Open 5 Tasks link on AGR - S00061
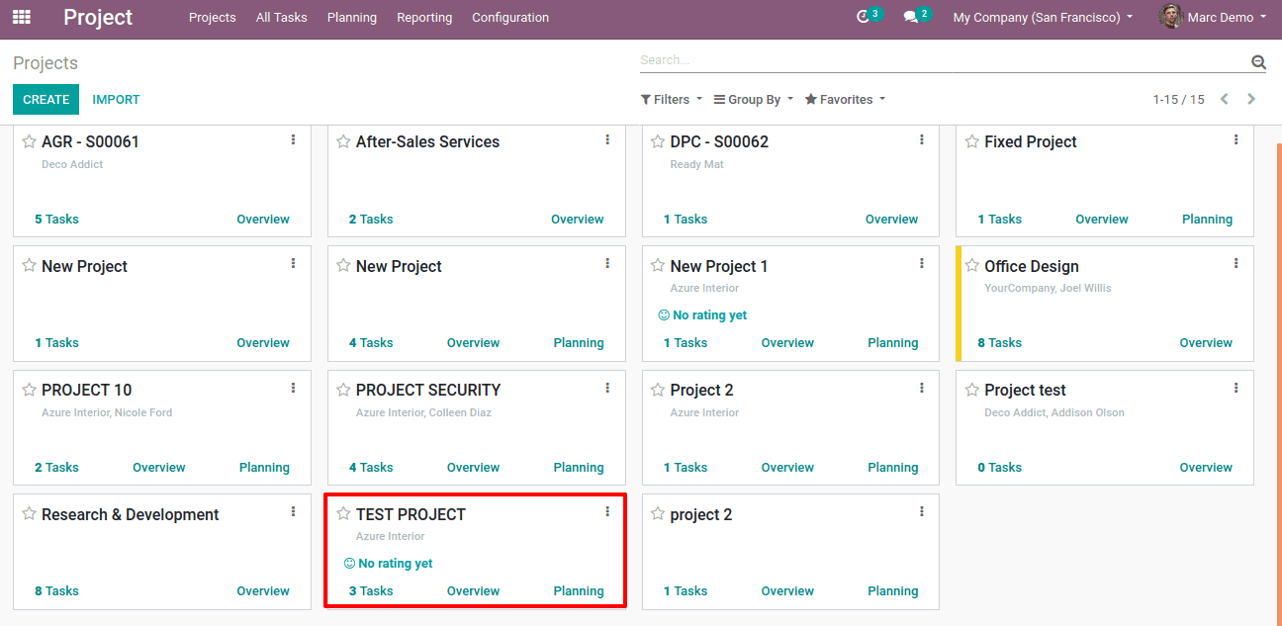This screenshot has height=626, width=1282. (56, 220)
